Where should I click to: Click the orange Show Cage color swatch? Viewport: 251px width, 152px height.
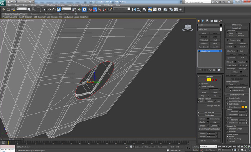click(x=242, y=107)
